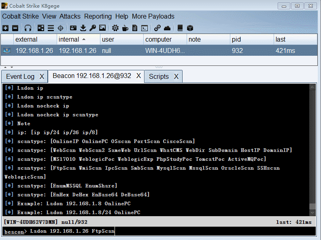Click the Java coffee cup attack icon
The width and height of the screenshot is (321, 240).
pos(125,28)
